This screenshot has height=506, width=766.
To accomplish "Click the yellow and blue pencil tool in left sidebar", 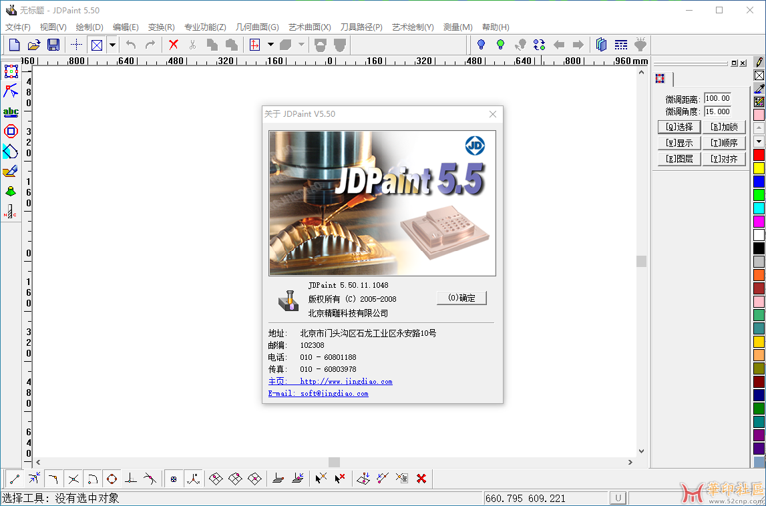I will pyautogui.click(x=11, y=171).
